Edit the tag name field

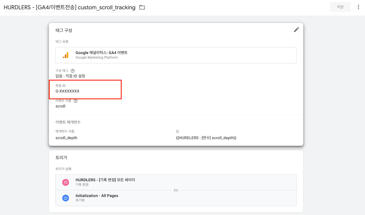tap(70, 7)
